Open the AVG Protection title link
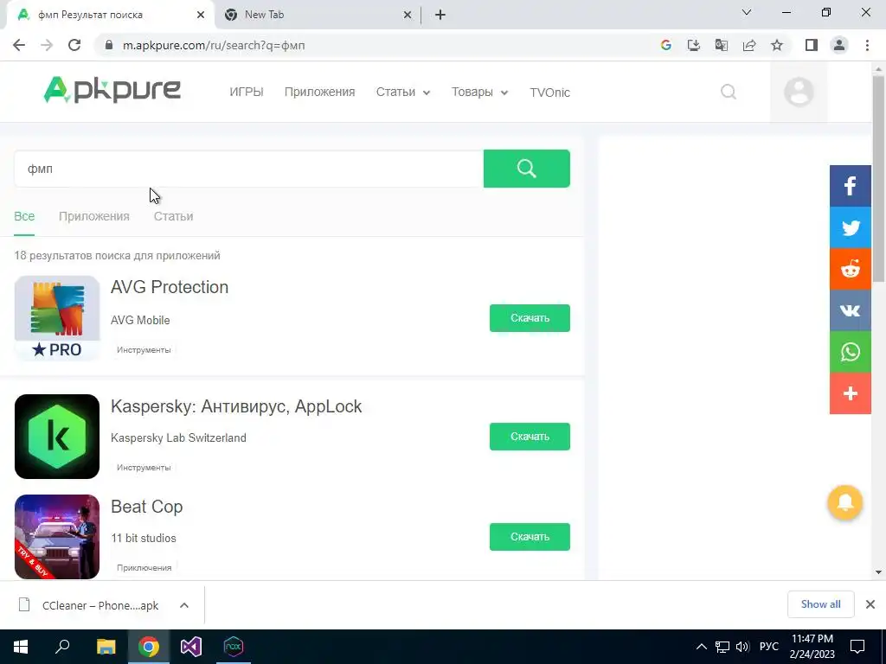 (170, 287)
